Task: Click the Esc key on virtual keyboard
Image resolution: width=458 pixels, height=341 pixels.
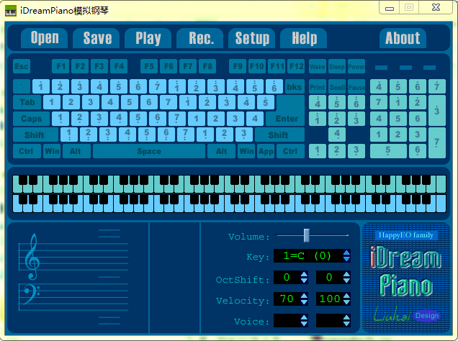Action: (22, 66)
